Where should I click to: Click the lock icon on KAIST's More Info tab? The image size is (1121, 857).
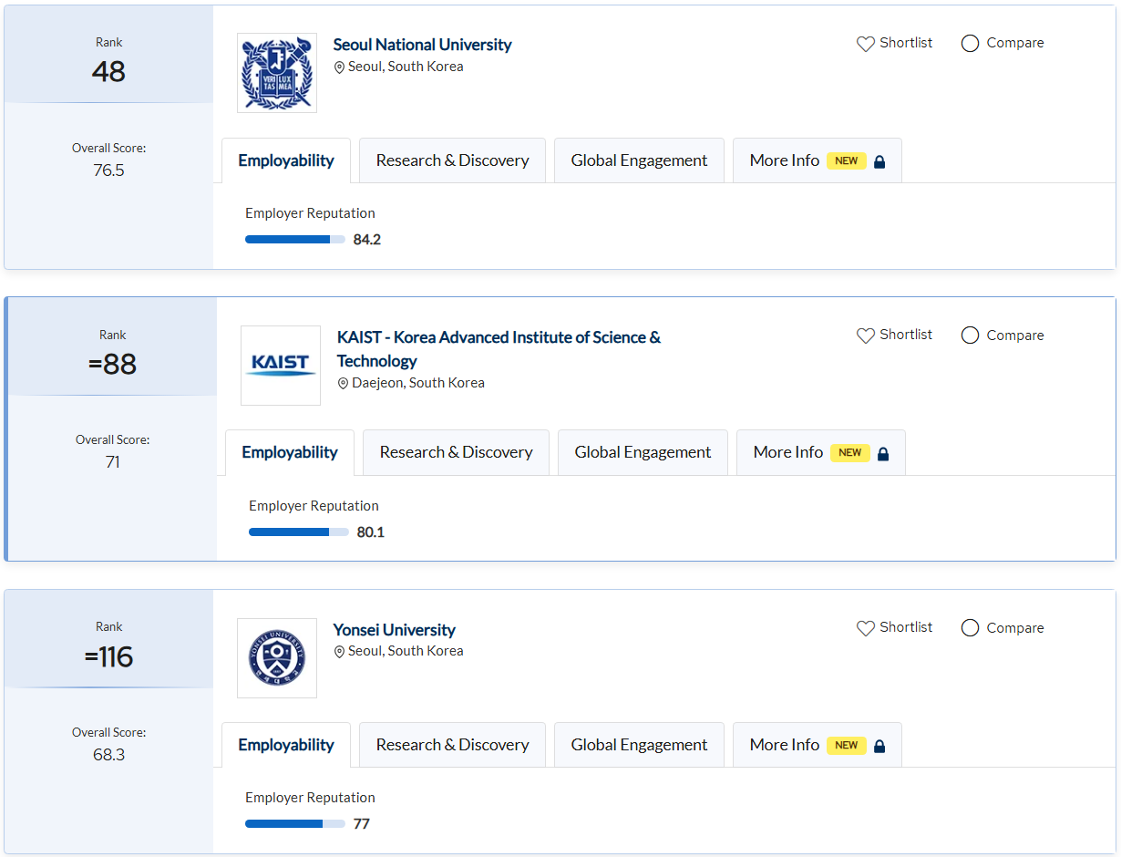coord(883,453)
